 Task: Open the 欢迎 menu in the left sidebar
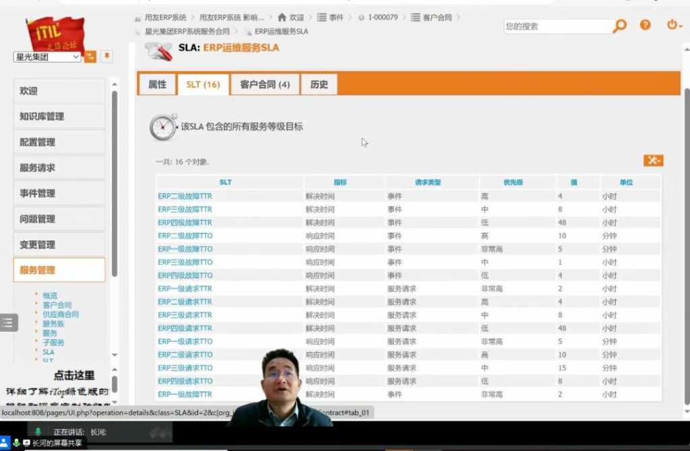tap(59, 91)
